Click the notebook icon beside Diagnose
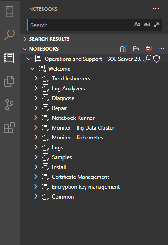 (x=46, y=98)
